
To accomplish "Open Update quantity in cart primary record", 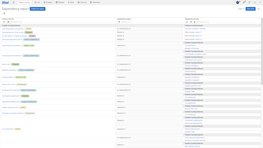I will (10, 107).
